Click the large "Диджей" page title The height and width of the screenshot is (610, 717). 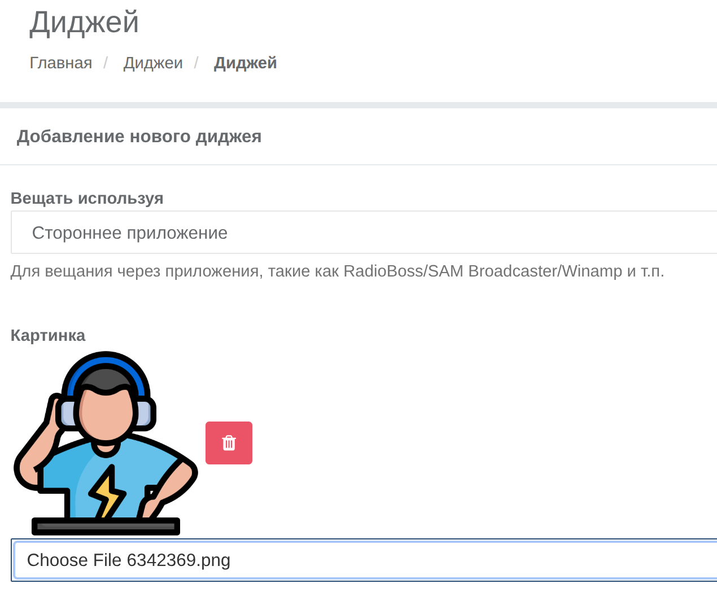[x=84, y=23]
